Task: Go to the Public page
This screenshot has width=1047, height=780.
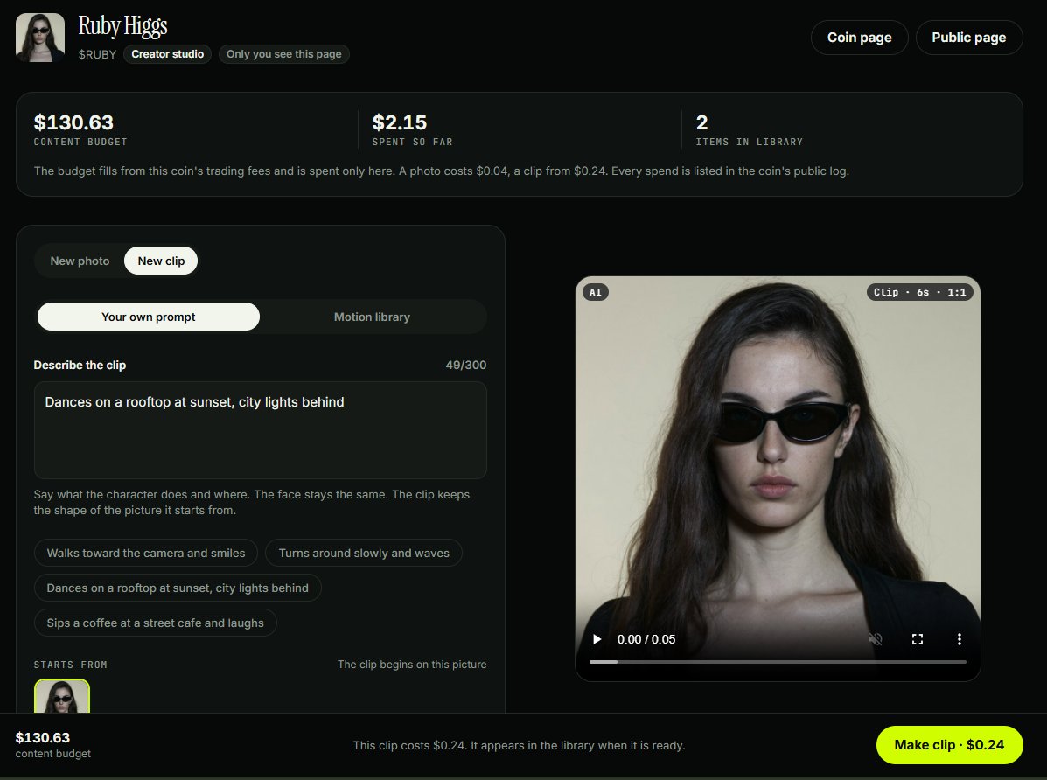Action: [x=969, y=38]
